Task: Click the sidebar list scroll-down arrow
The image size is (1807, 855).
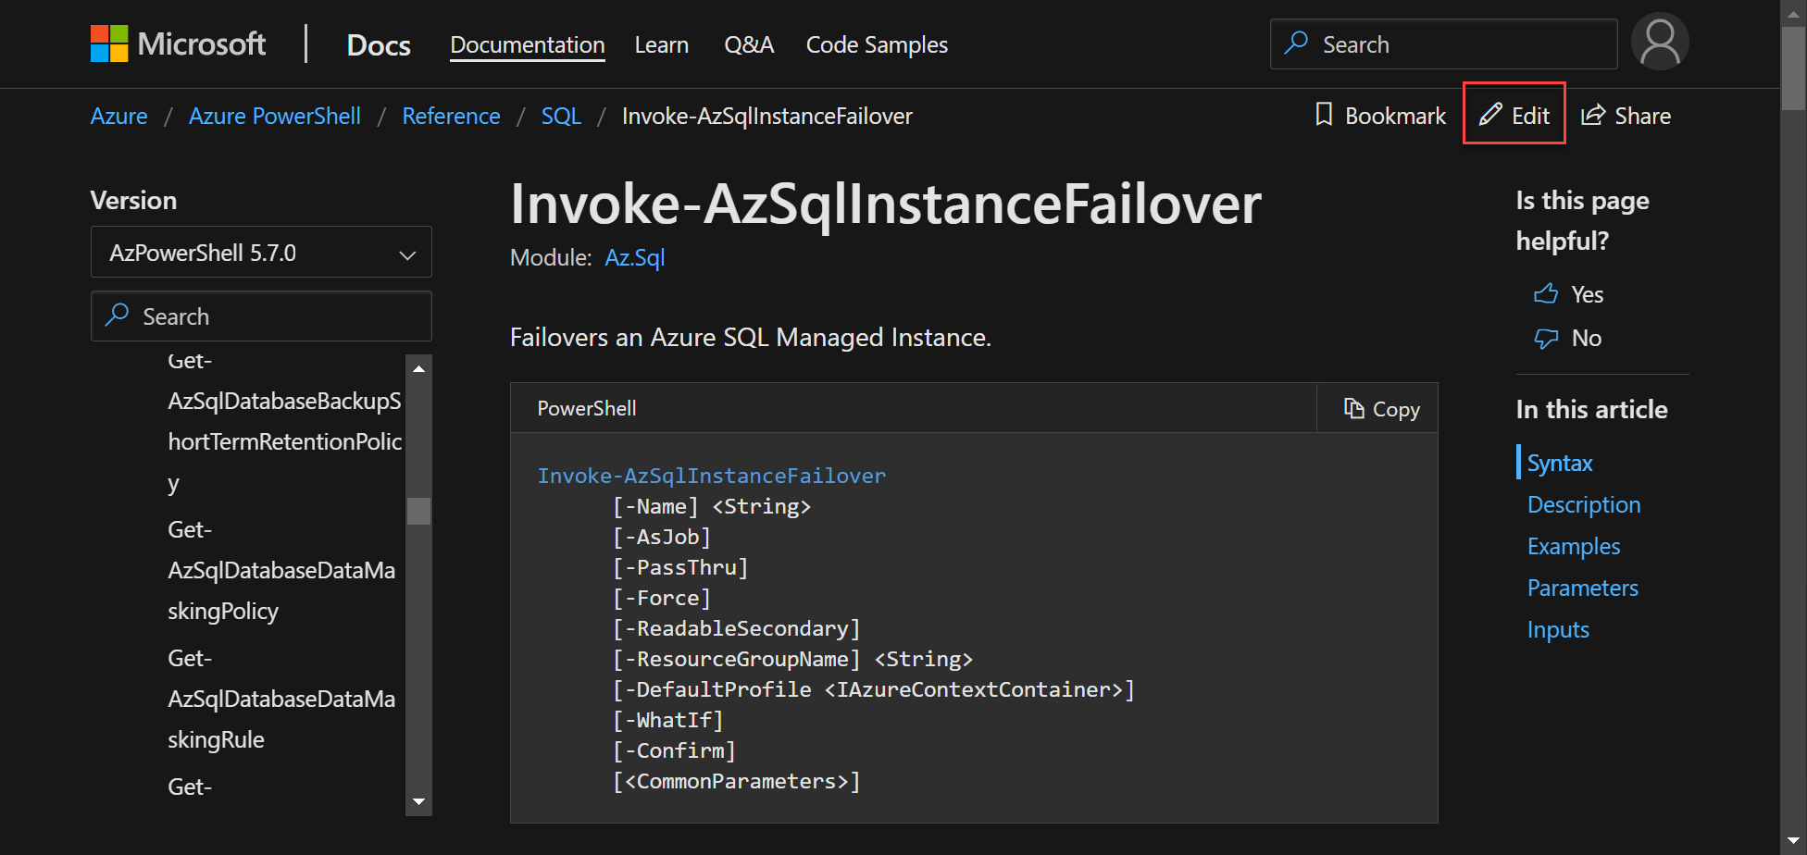Action: [x=418, y=801]
